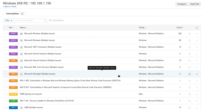Check the box for MS11-085 row
Image resolution: width=202 pixels, height=110 pixels.
(x=6, y=81)
